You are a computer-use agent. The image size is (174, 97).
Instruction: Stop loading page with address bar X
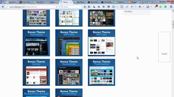[57, 7]
